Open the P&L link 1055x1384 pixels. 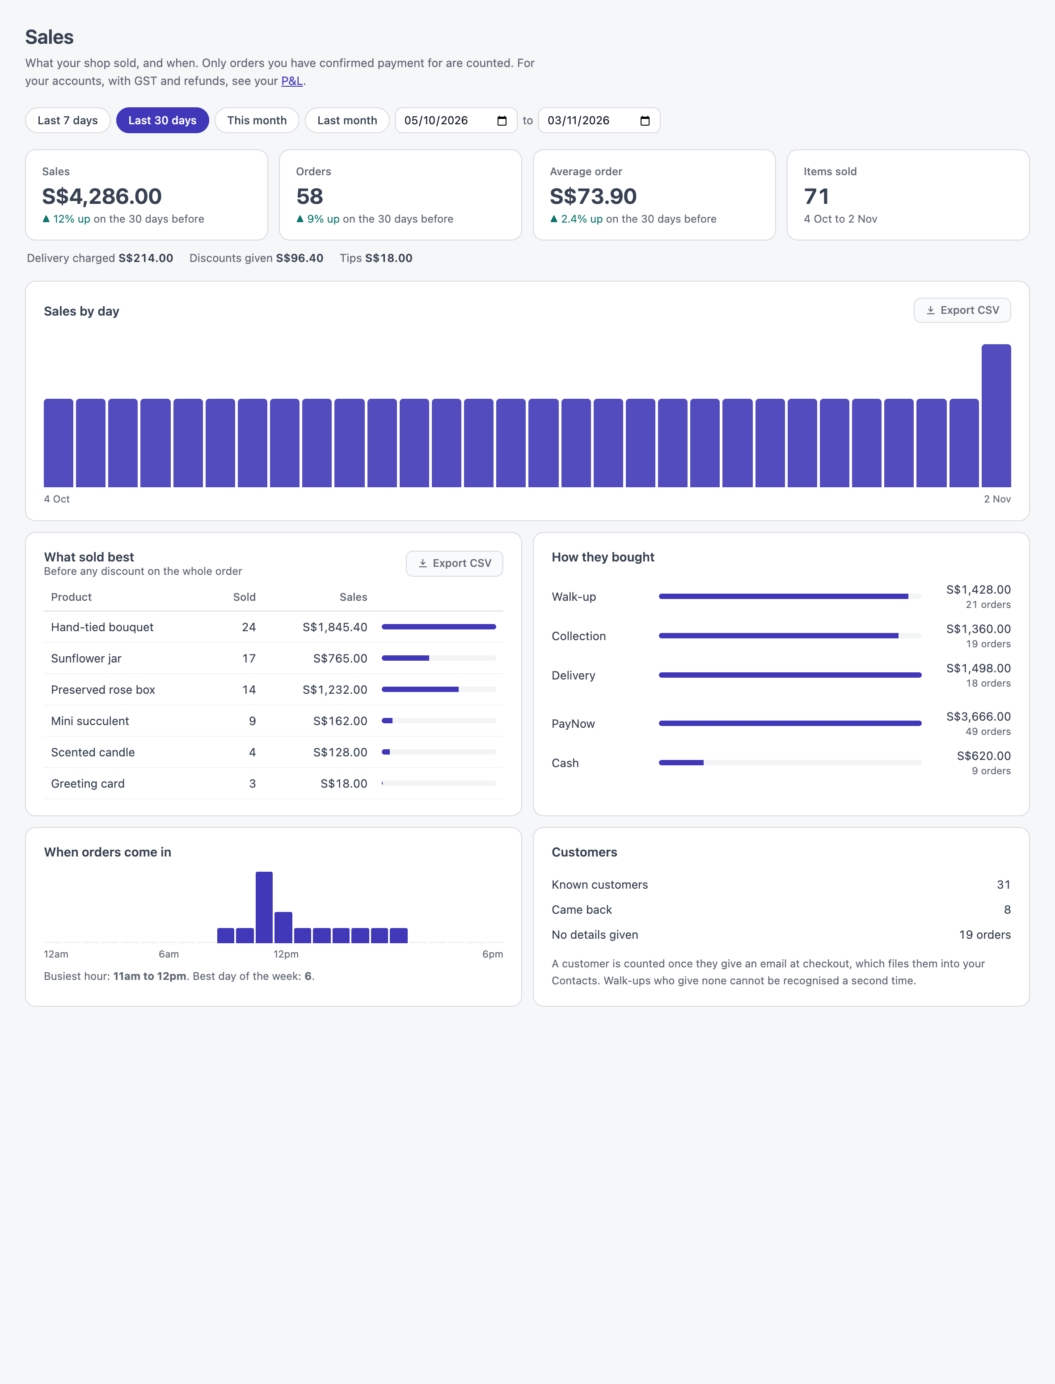(292, 81)
